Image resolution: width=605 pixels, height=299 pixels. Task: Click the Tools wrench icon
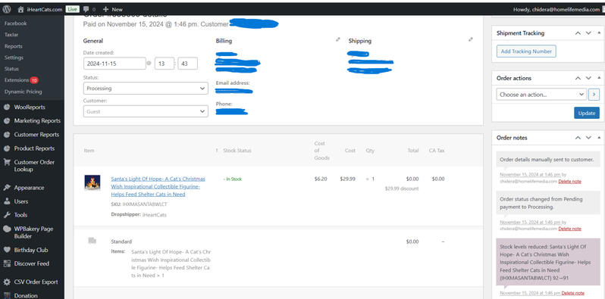7,215
